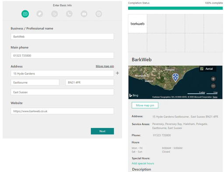Click the service areas Pevensey text
Screen dimensions: 224x172
(x=180, y=126)
